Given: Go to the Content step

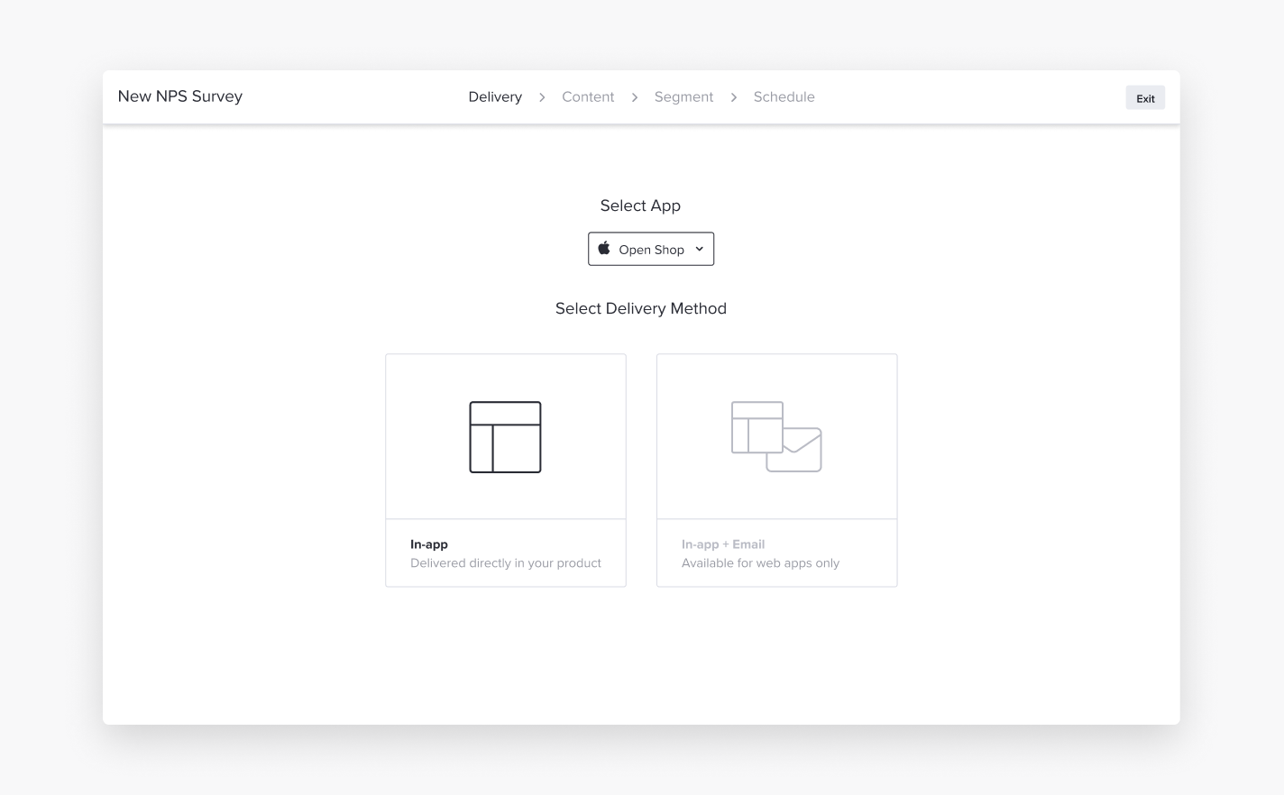Looking at the screenshot, I should click(588, 96).
